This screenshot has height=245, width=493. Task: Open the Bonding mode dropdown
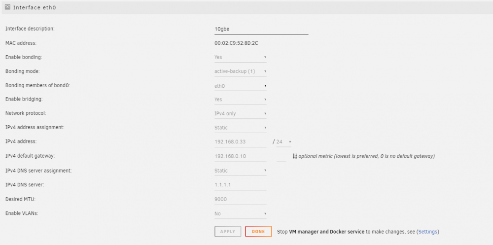coord(241,71)
